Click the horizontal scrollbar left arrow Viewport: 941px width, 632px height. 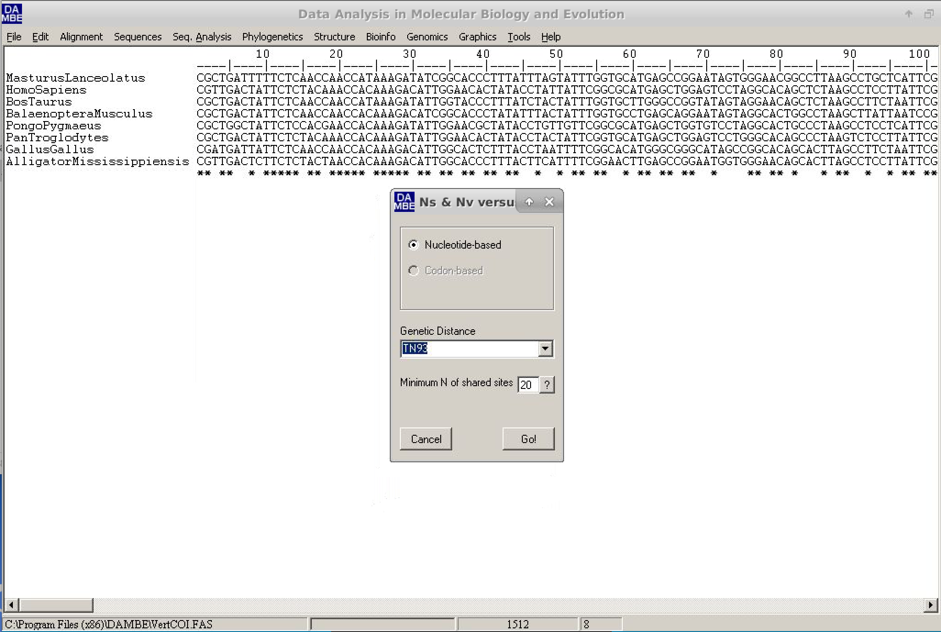12,605
